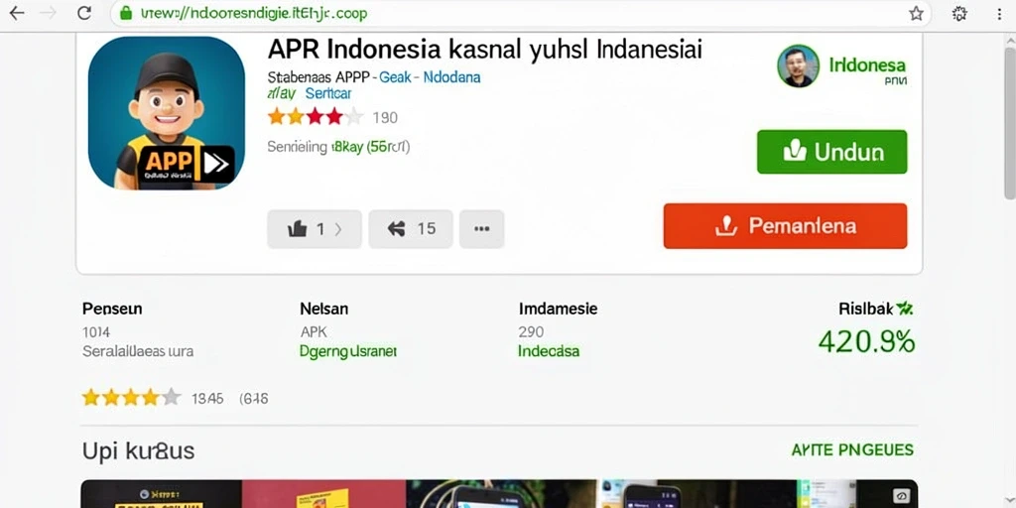Viewport: 1016px width, 508px height.
Task: Click the green Indecasa link
Action: (x=549, y=351)
